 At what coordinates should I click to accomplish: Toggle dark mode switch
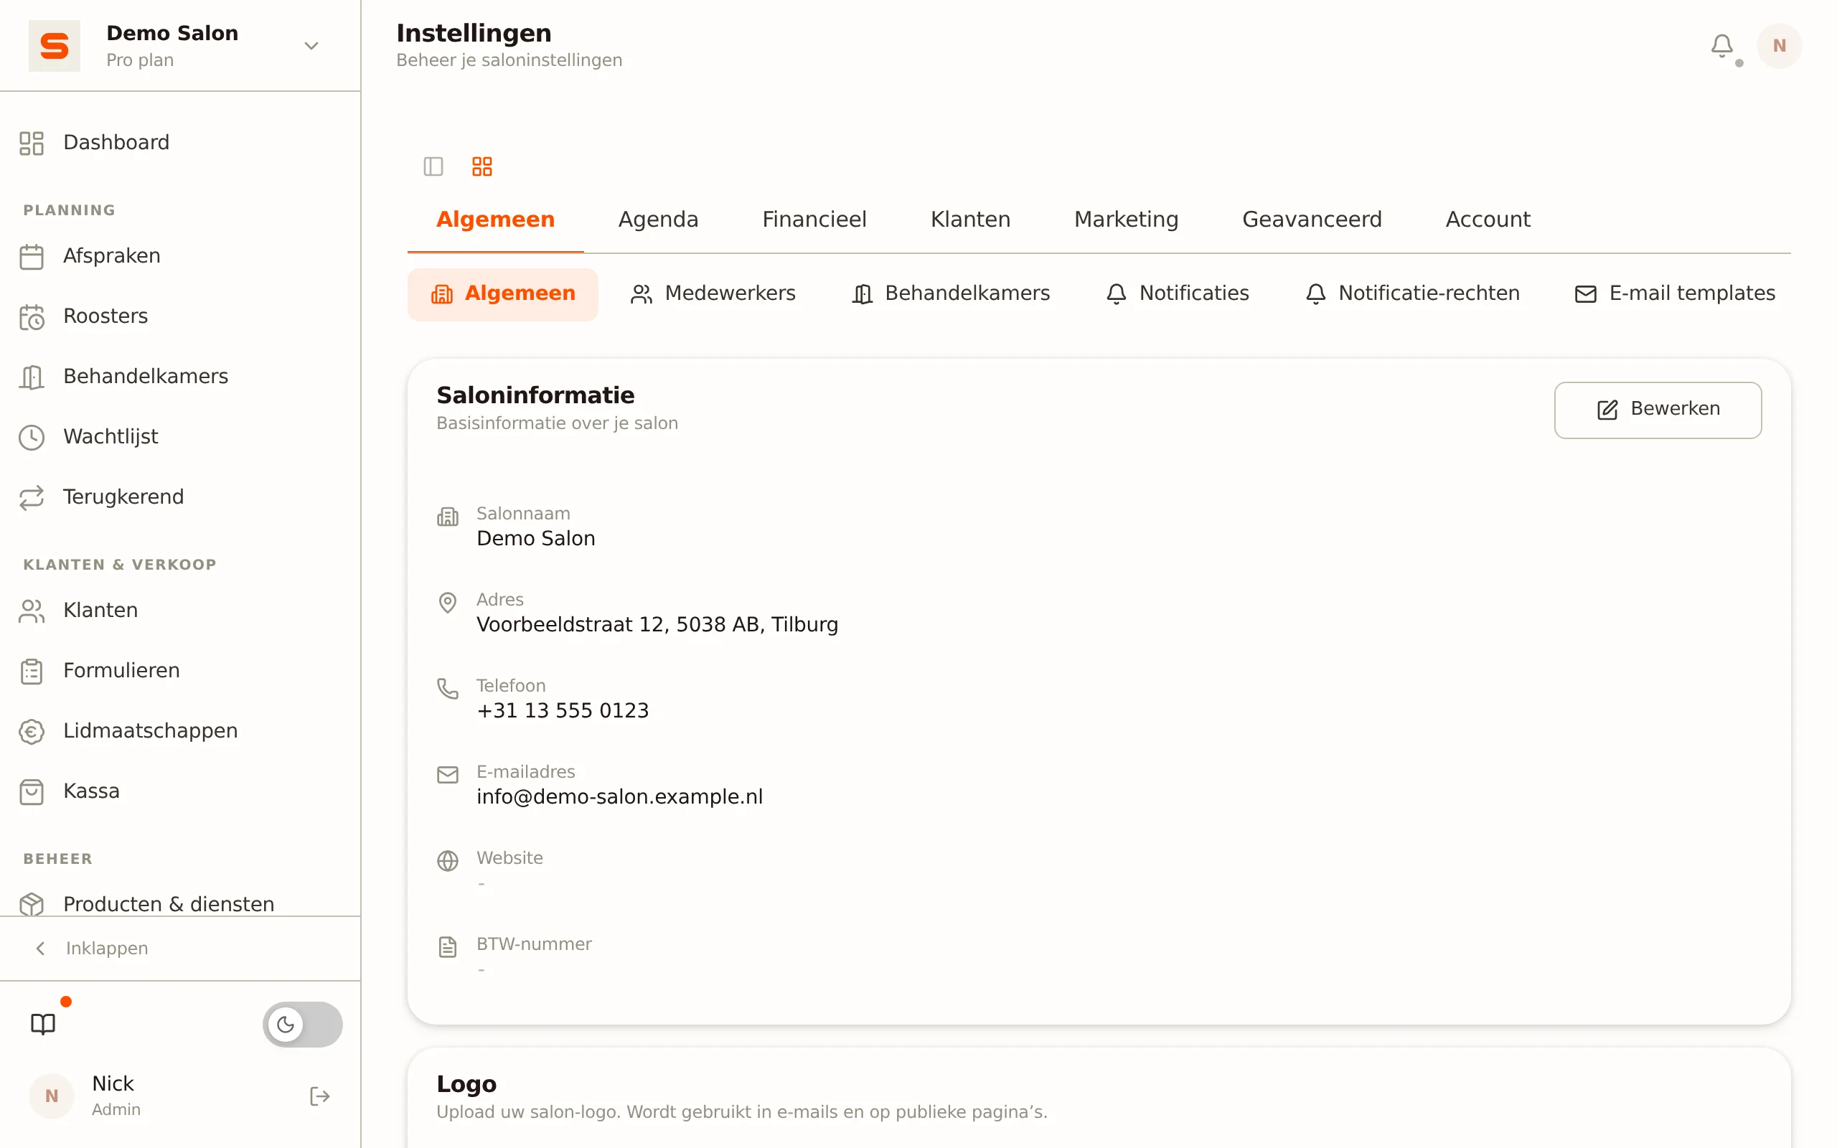[302, 1025]
